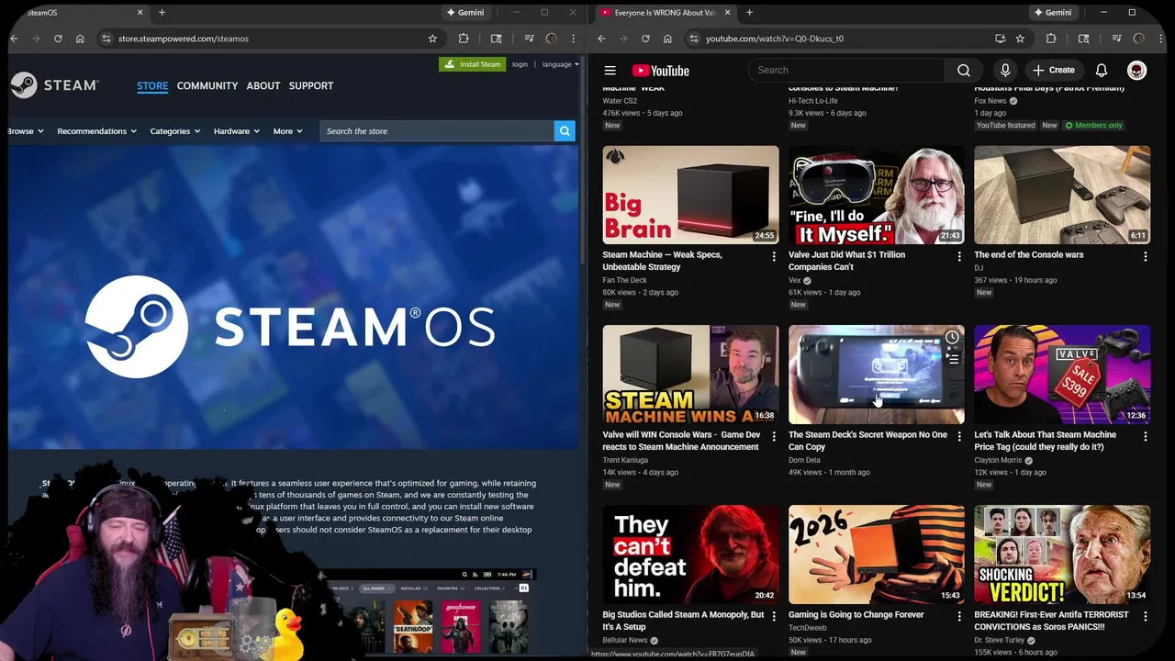The image size is (1175, 661).
Task: Open the language dropdown on Steam
Action: (x=560, y=64)
